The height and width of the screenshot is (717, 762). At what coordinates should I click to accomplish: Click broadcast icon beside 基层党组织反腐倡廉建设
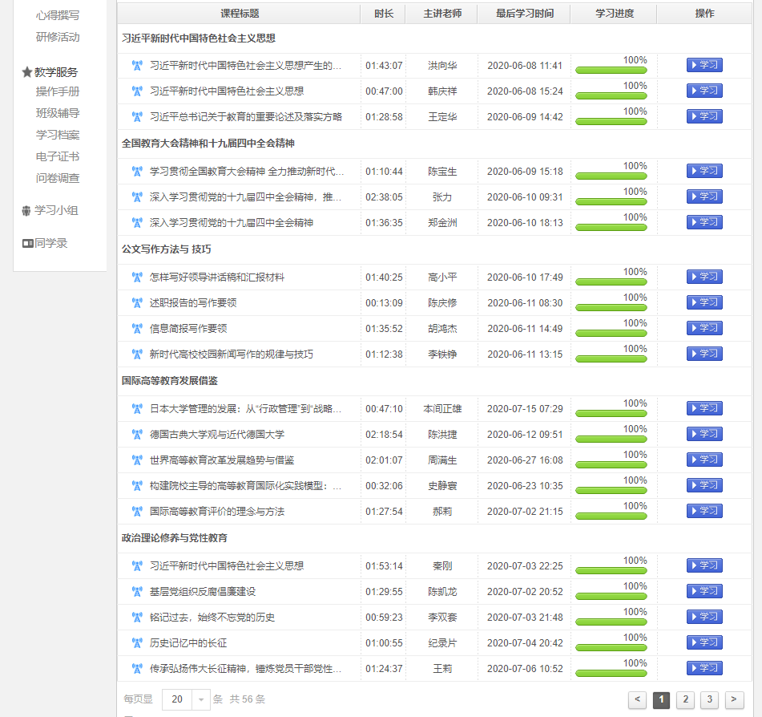tap(136, 592)
